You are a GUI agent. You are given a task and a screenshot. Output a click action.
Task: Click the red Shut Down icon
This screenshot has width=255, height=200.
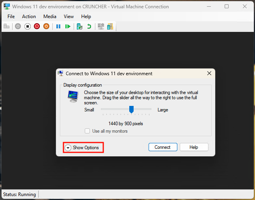tap(37, 26)
